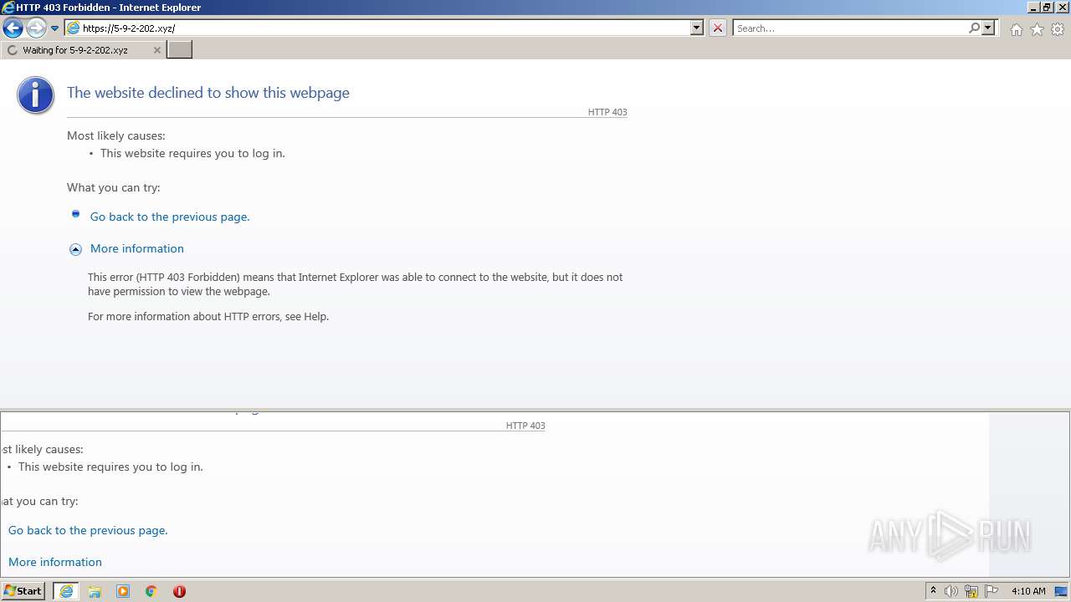Click the Action Center flag icon
The height and width of the screenshot is (602, 1071).
point(992,591)
